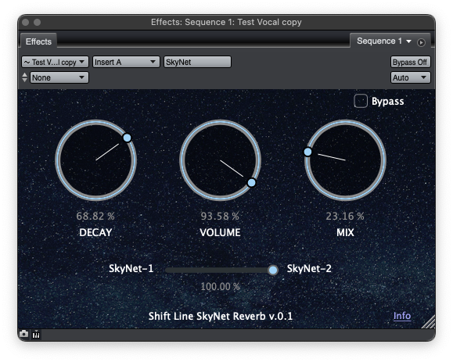The height and width of the screenshot is (362, 453).
Task: Click the DECAY knob handle
Action: point(127,138)
